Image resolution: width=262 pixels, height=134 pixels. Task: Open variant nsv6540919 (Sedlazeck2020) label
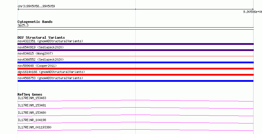pyautogui.click(x=41, y=47)
